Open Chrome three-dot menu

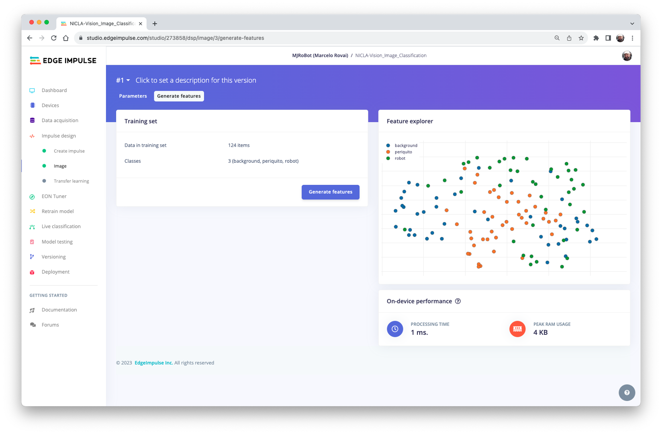(x=632, y=38)
